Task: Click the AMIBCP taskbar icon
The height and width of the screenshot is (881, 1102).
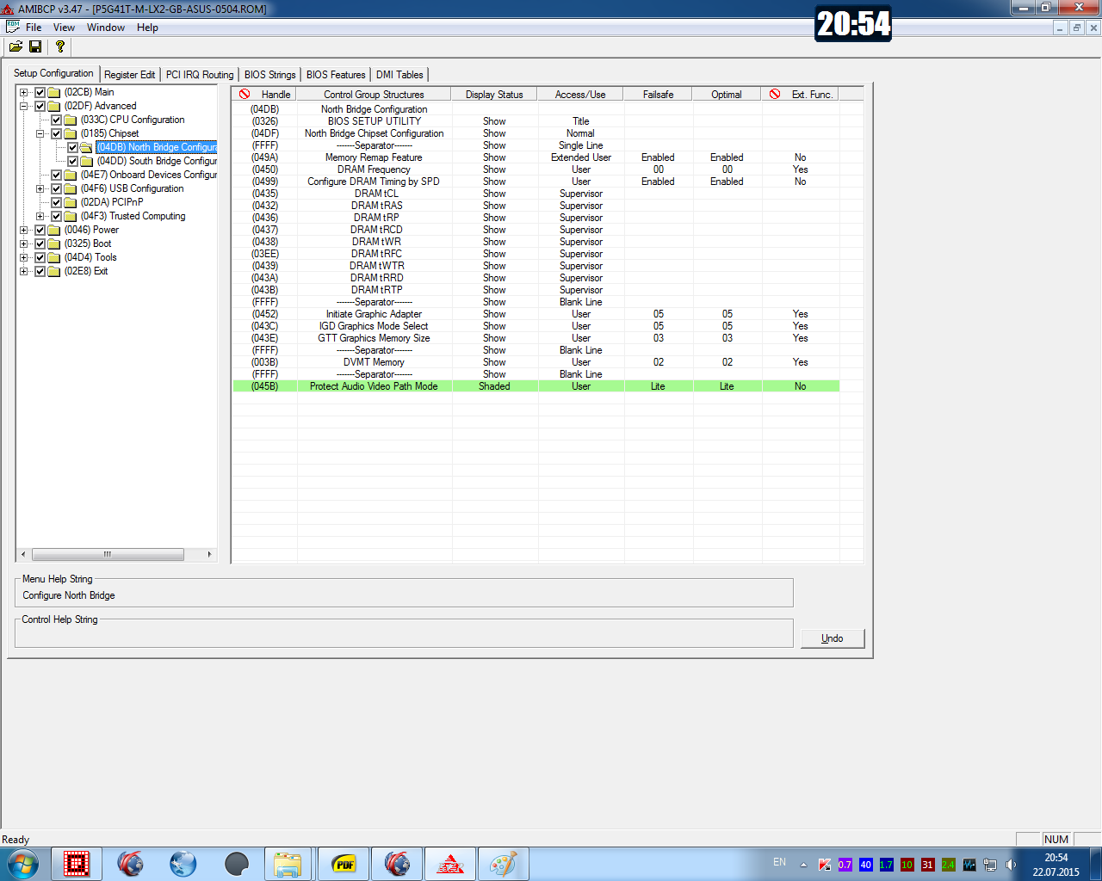Action: (450, 864)
